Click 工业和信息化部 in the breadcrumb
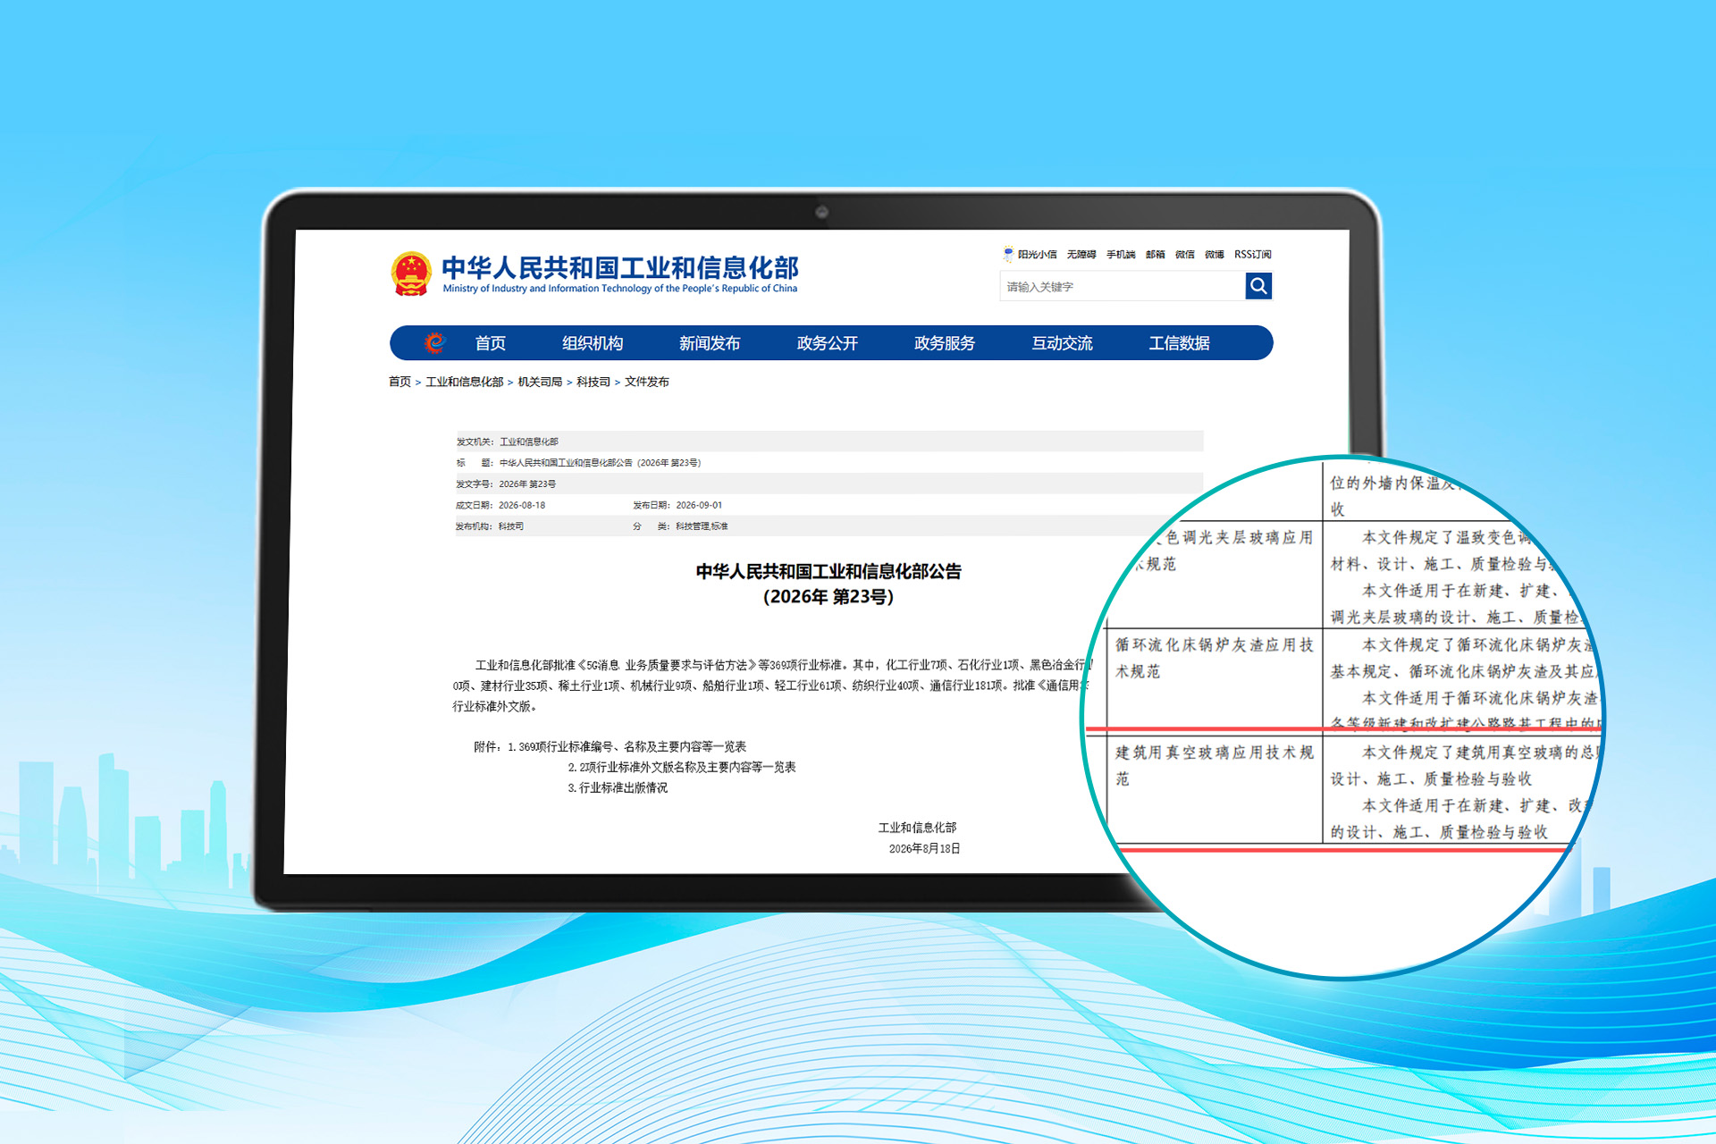 (465, 382)
